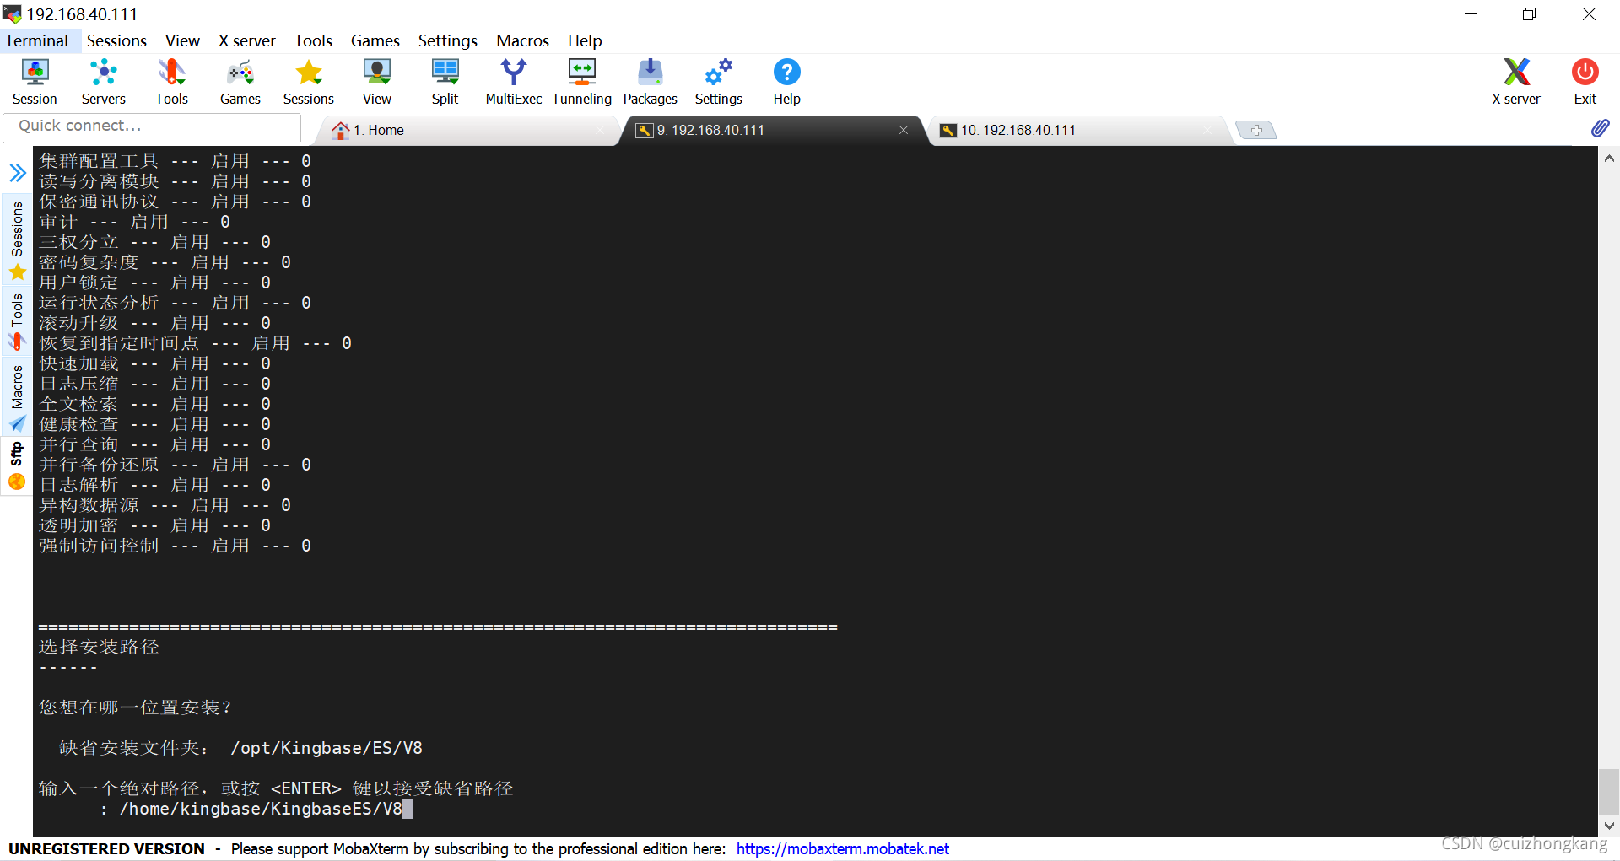The height and width of the screenshot is (861, 1620).
Task: Click the 透明加密 terminal line
Action: point(154,525)
